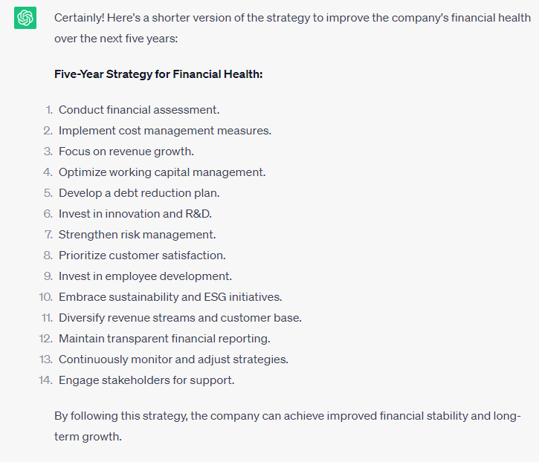The image size is (539, 462).
Task: Click list number 1 marker
Action: pos(49,110)
